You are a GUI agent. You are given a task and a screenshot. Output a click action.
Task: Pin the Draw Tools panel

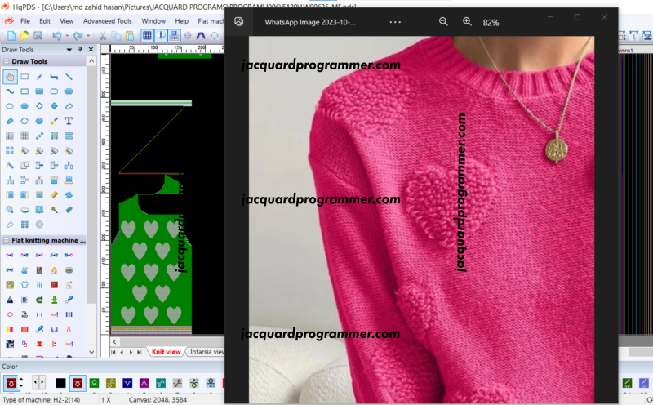(80, 49)
